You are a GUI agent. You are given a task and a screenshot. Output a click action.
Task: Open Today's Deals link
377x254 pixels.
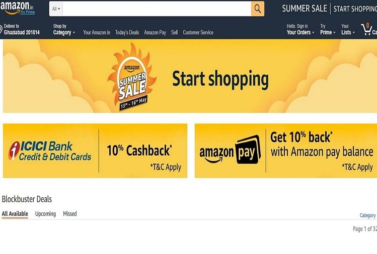click(x=127, y=33)
